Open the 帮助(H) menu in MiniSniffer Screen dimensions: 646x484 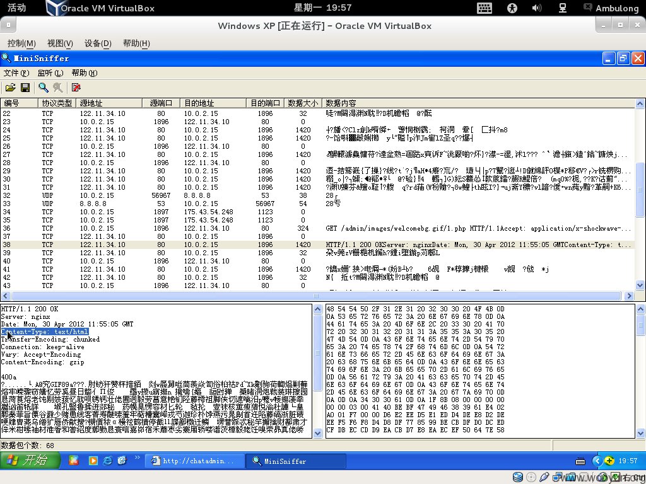click(85, 73)
